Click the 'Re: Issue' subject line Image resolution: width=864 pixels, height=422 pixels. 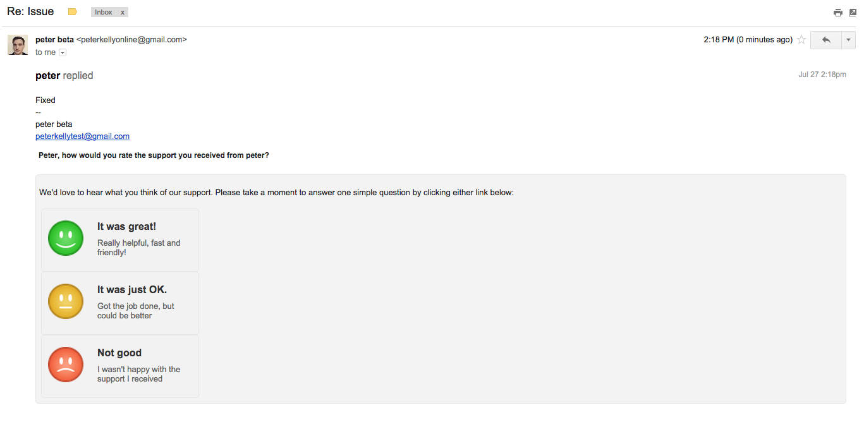(30, 11)
